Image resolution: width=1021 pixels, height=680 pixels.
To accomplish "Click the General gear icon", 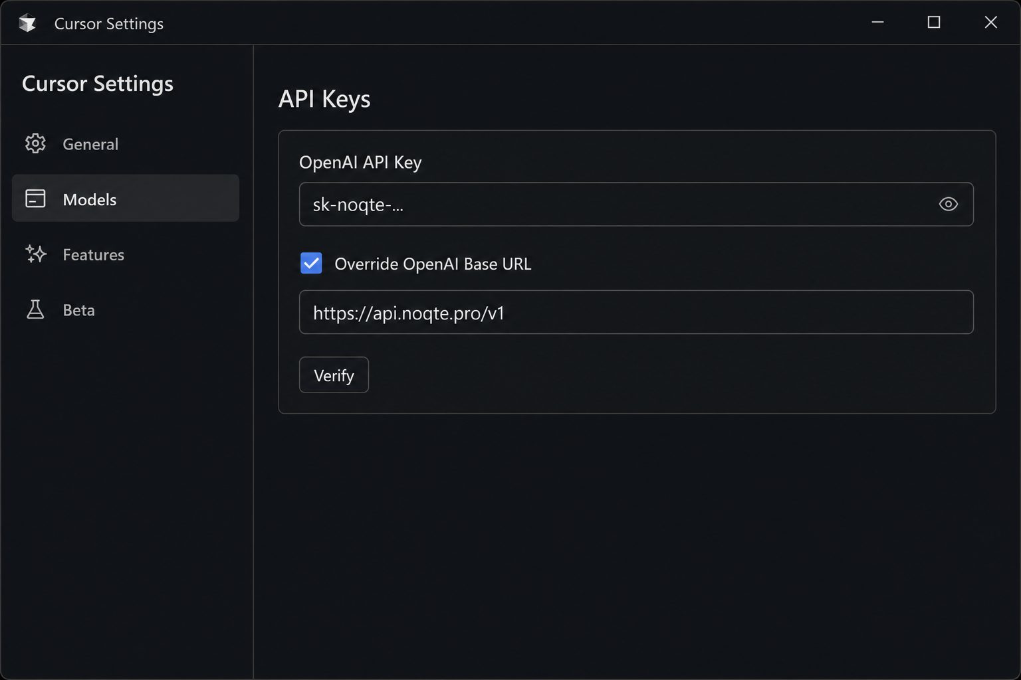I will coord(35,143).
